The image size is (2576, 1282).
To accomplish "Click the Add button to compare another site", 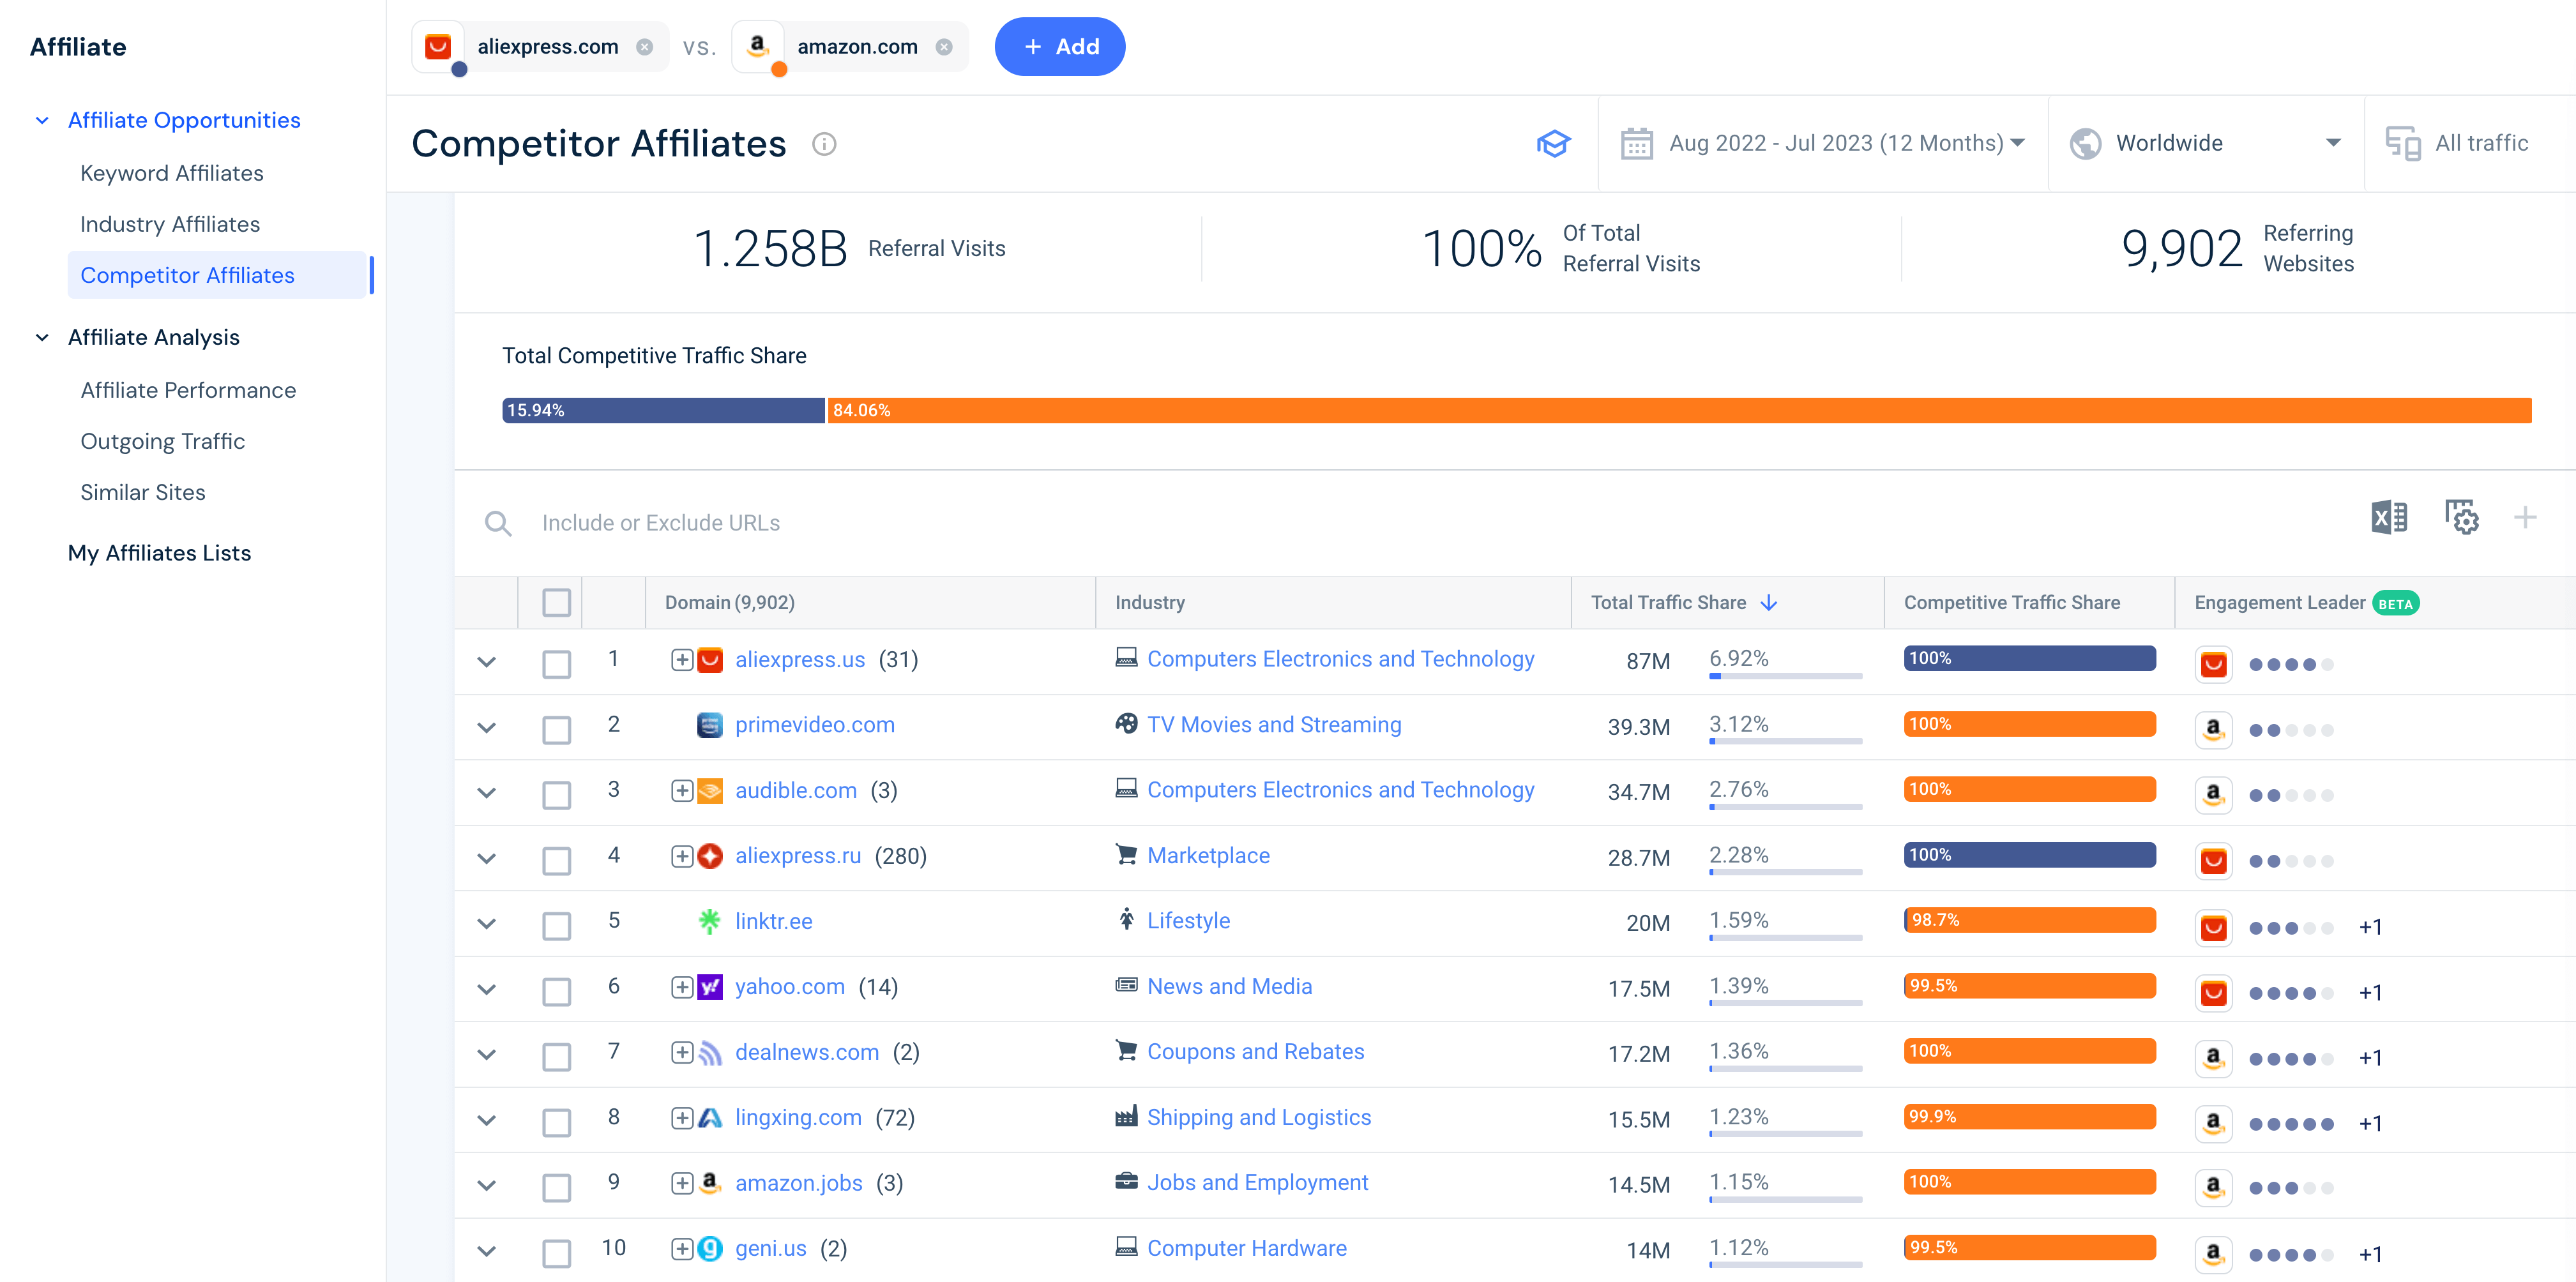I will tap(1060, 46).
